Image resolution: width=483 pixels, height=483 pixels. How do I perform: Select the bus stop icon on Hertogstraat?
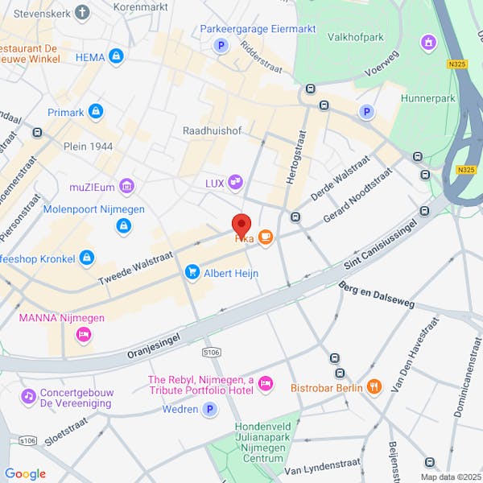tap(295, 217)
